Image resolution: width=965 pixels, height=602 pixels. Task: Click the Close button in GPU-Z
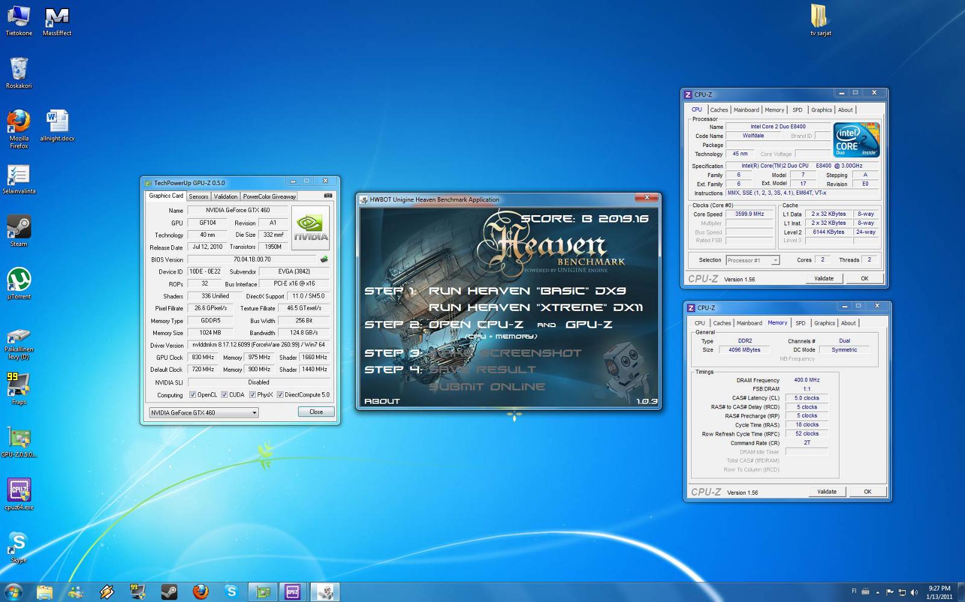tap(316, 412)
